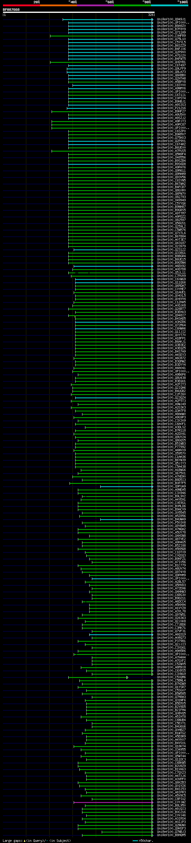Select the UniRef100_C0HF89 entry
The width and height of the screenshot is (191, 843).
[x=171, y=36]
